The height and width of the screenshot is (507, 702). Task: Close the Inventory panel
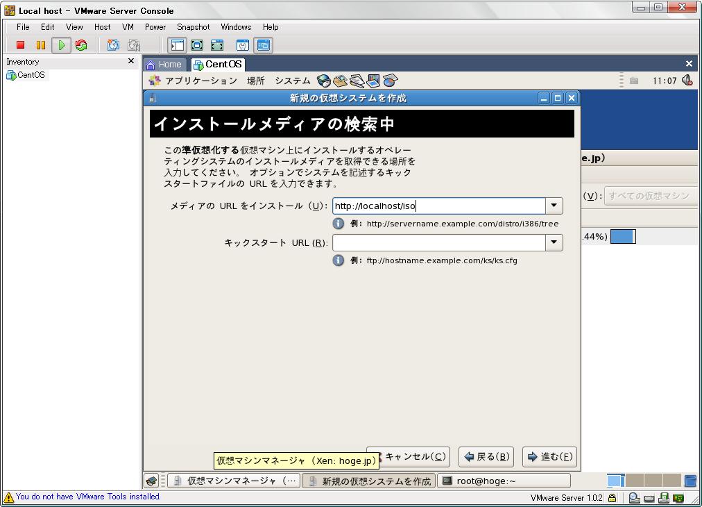(131, 61)
